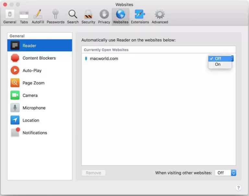Open the Privacy hand icon

point(104,17)
